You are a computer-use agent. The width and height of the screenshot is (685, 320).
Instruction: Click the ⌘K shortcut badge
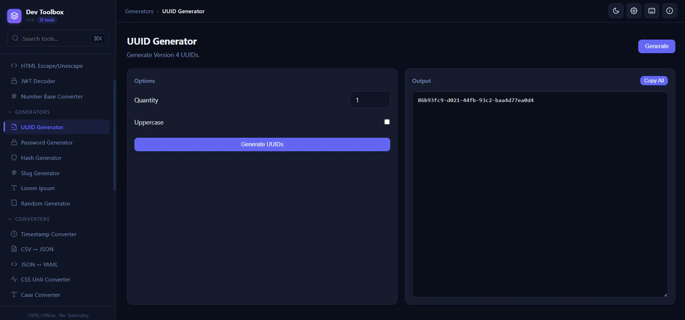click(98, 39)
